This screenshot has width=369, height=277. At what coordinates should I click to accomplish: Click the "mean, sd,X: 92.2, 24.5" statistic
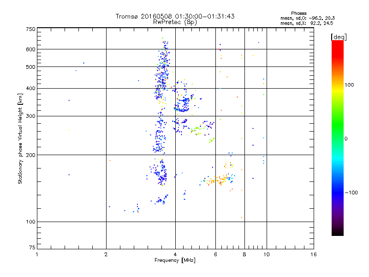pyautogui.click(x=307, y=23)
